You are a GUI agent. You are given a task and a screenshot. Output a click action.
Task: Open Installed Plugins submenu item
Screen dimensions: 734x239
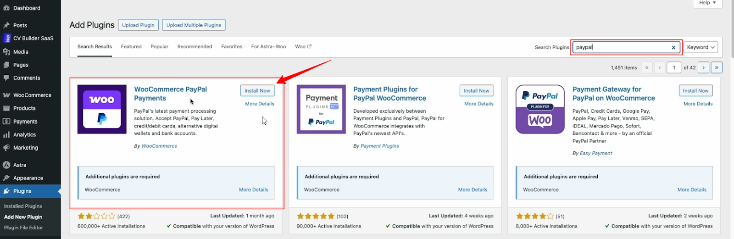23,206
